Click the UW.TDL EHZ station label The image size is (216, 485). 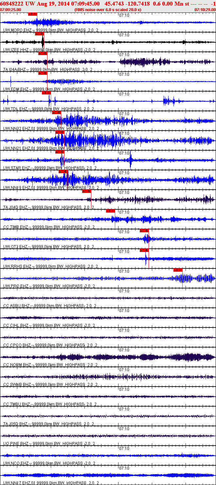[15, 109]
